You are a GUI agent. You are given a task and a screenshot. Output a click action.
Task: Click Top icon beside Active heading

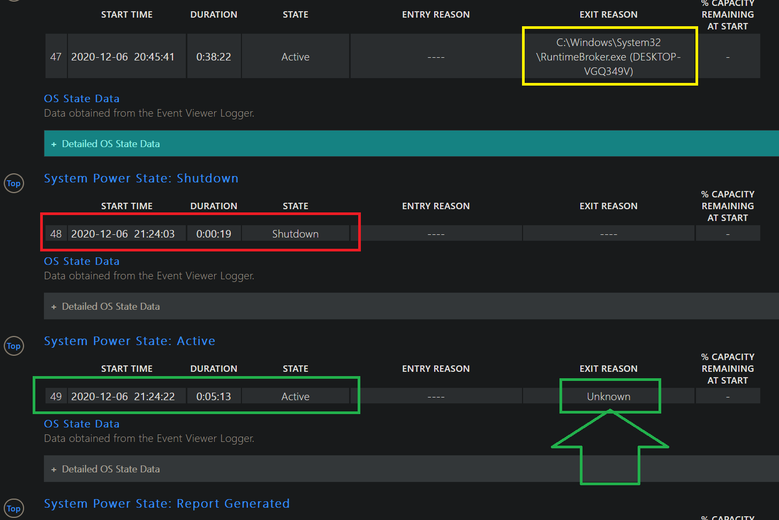pos(14,346)
